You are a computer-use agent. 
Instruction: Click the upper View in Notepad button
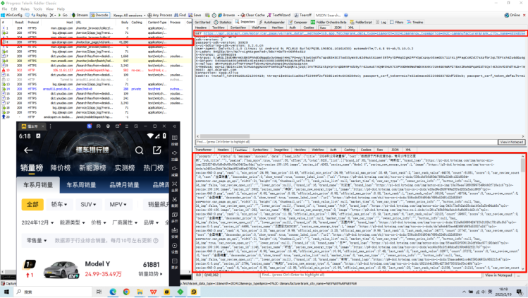click(x=512, y=142)
